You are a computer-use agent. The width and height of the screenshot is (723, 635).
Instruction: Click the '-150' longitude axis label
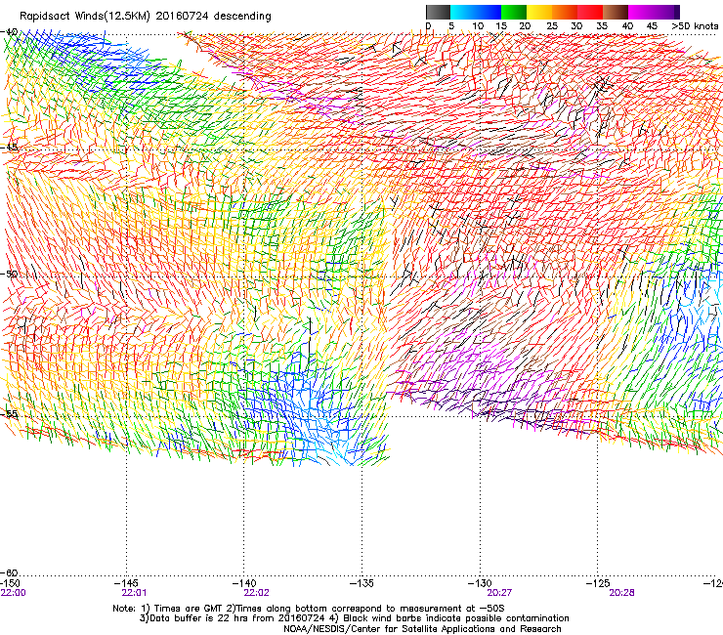pos(10,583)
